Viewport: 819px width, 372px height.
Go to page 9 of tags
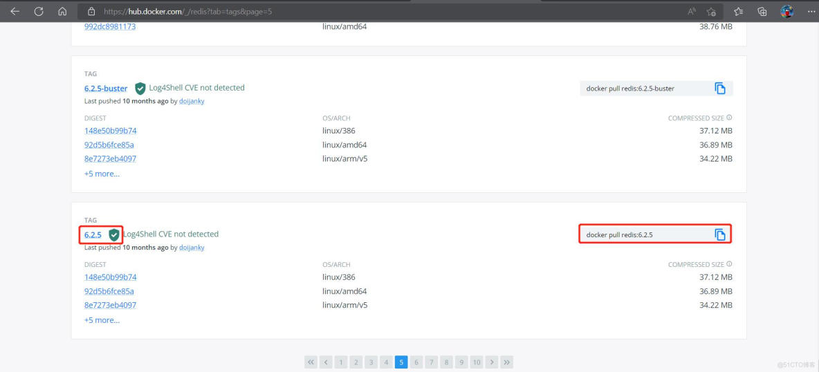[x=461, y=362]
